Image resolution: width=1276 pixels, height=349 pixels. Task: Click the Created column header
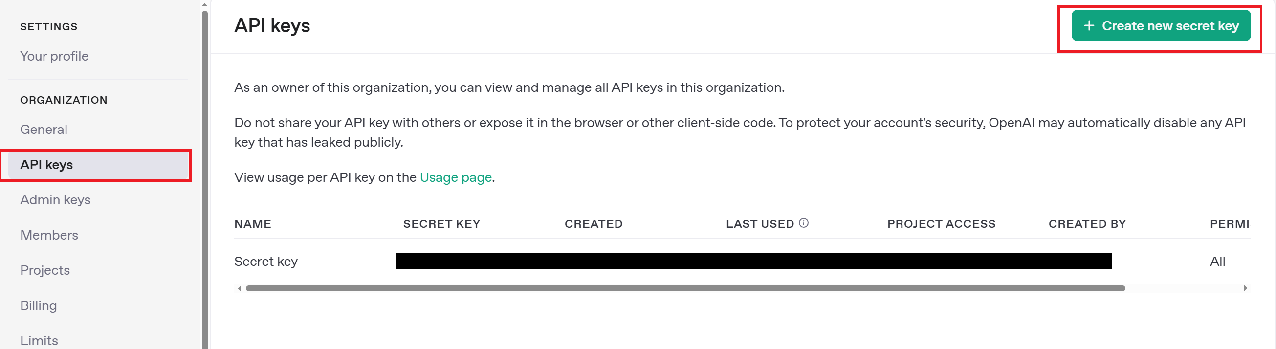pyautogui.click(x=594, y=224)
